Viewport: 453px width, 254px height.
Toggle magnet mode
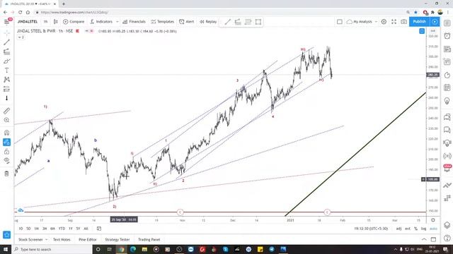(6, 133)
